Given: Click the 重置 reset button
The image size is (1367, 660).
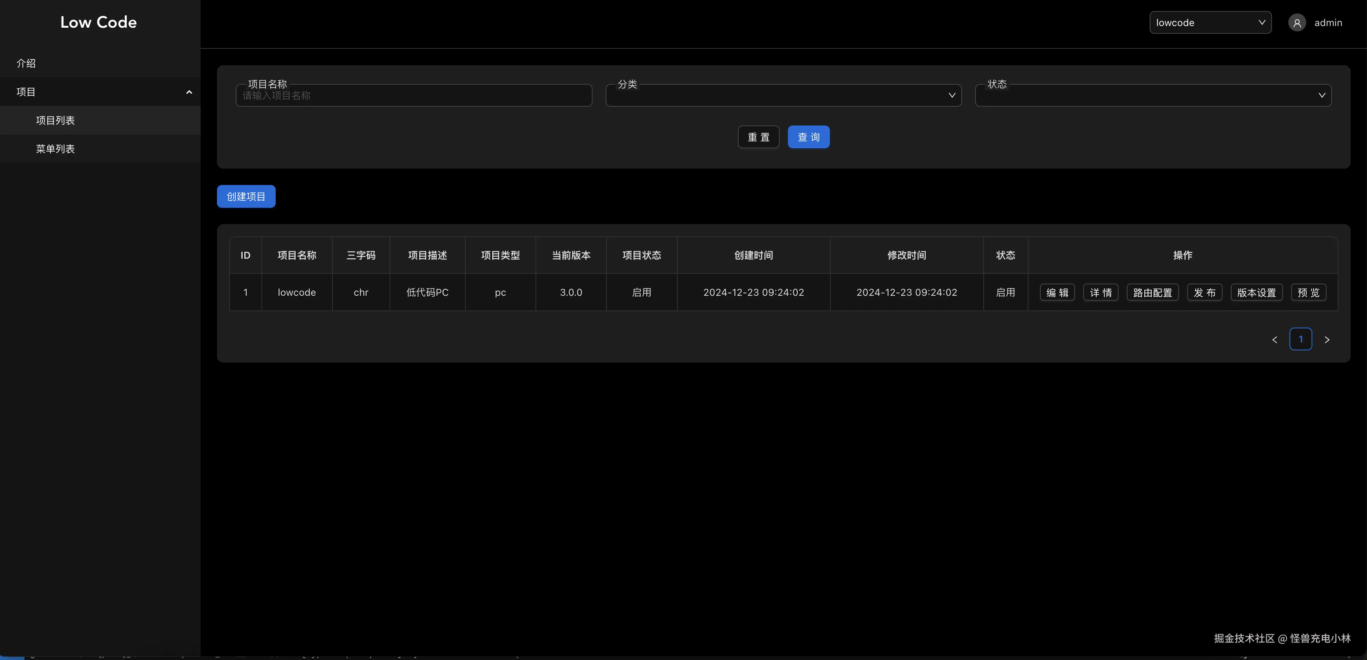Looking at the screenshot, I should 758,137.
